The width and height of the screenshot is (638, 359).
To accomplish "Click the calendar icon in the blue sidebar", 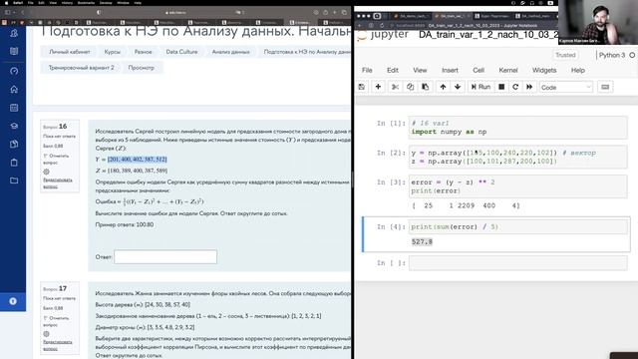I will [14, 108].
